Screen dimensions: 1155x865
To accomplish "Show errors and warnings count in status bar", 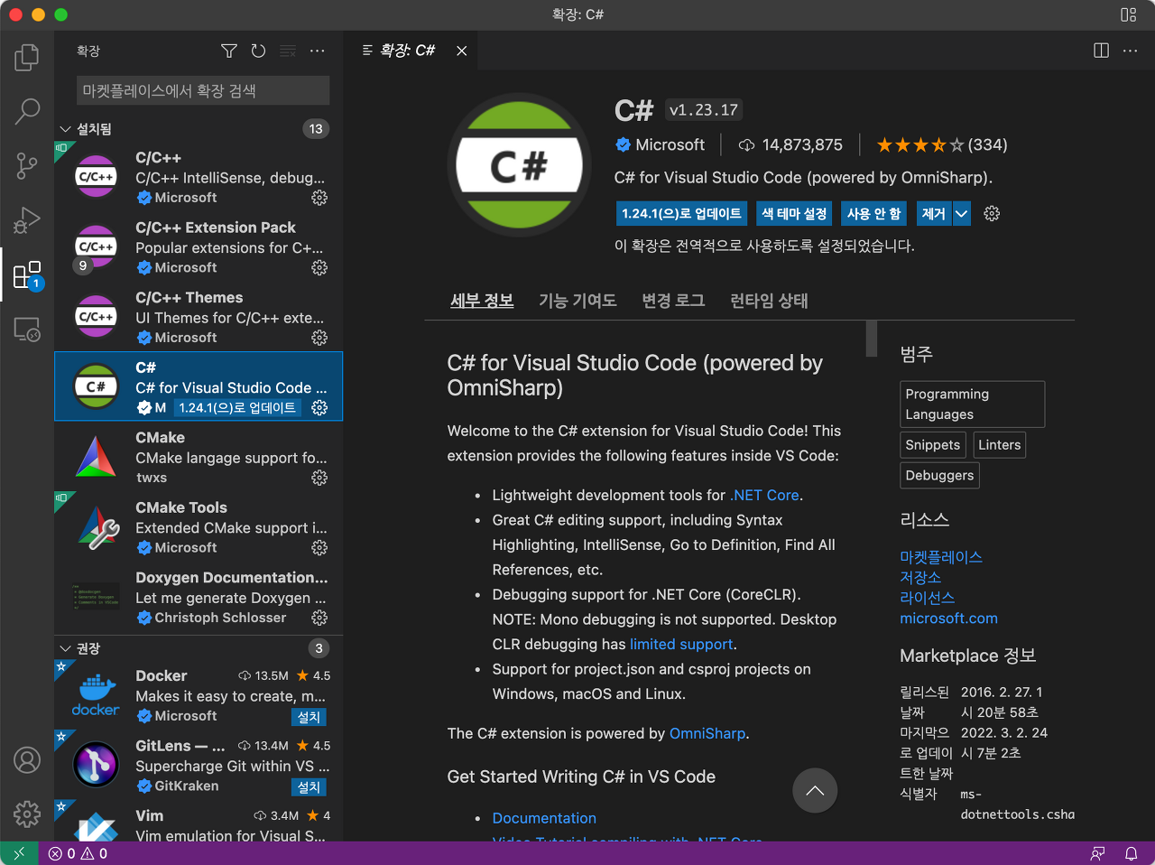I will [78, 853].
